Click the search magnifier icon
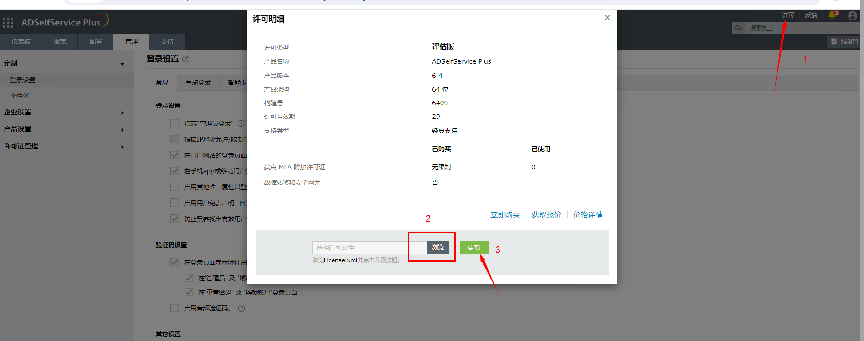 coord(738,28)
